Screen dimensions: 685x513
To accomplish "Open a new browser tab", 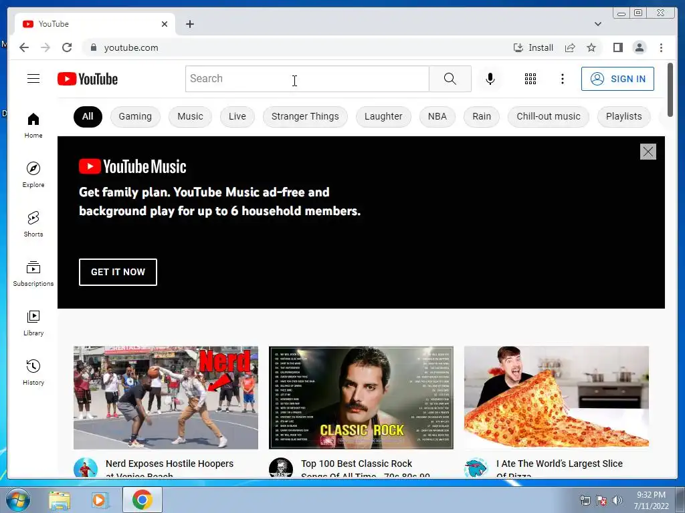I will [189, 24].
